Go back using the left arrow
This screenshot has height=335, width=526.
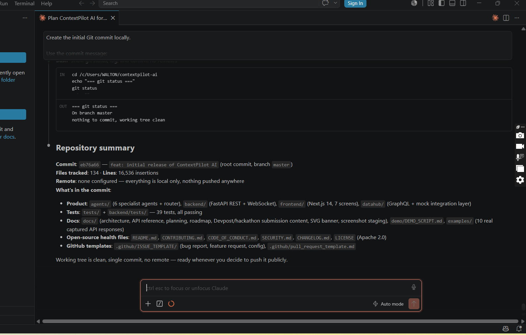(81, 3)
